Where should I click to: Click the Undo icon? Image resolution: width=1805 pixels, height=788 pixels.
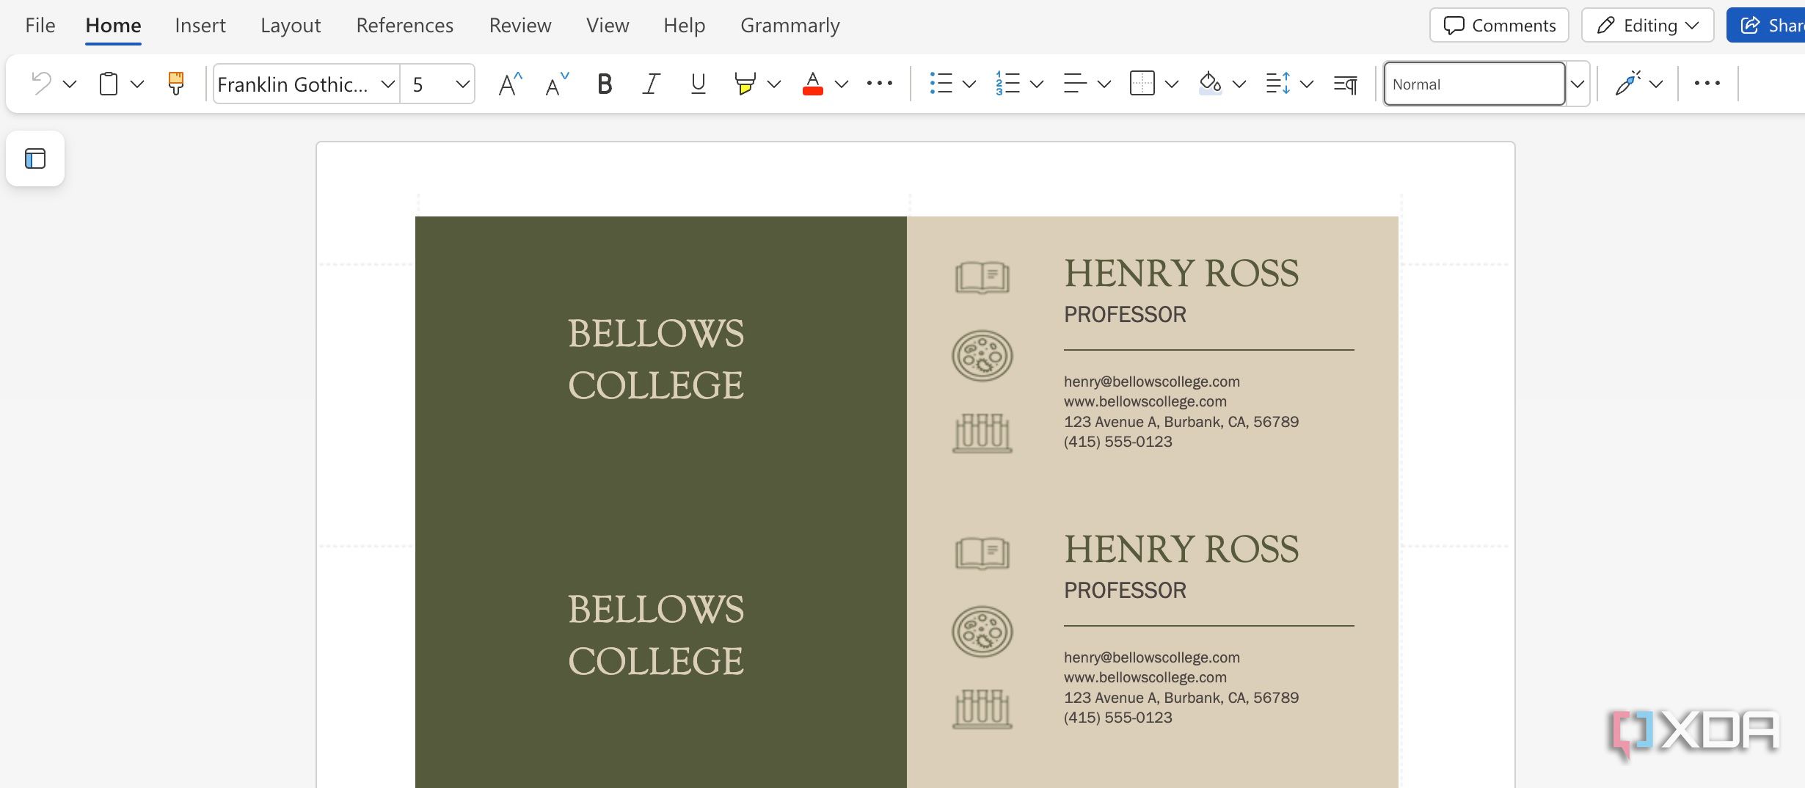pos(42,83)
